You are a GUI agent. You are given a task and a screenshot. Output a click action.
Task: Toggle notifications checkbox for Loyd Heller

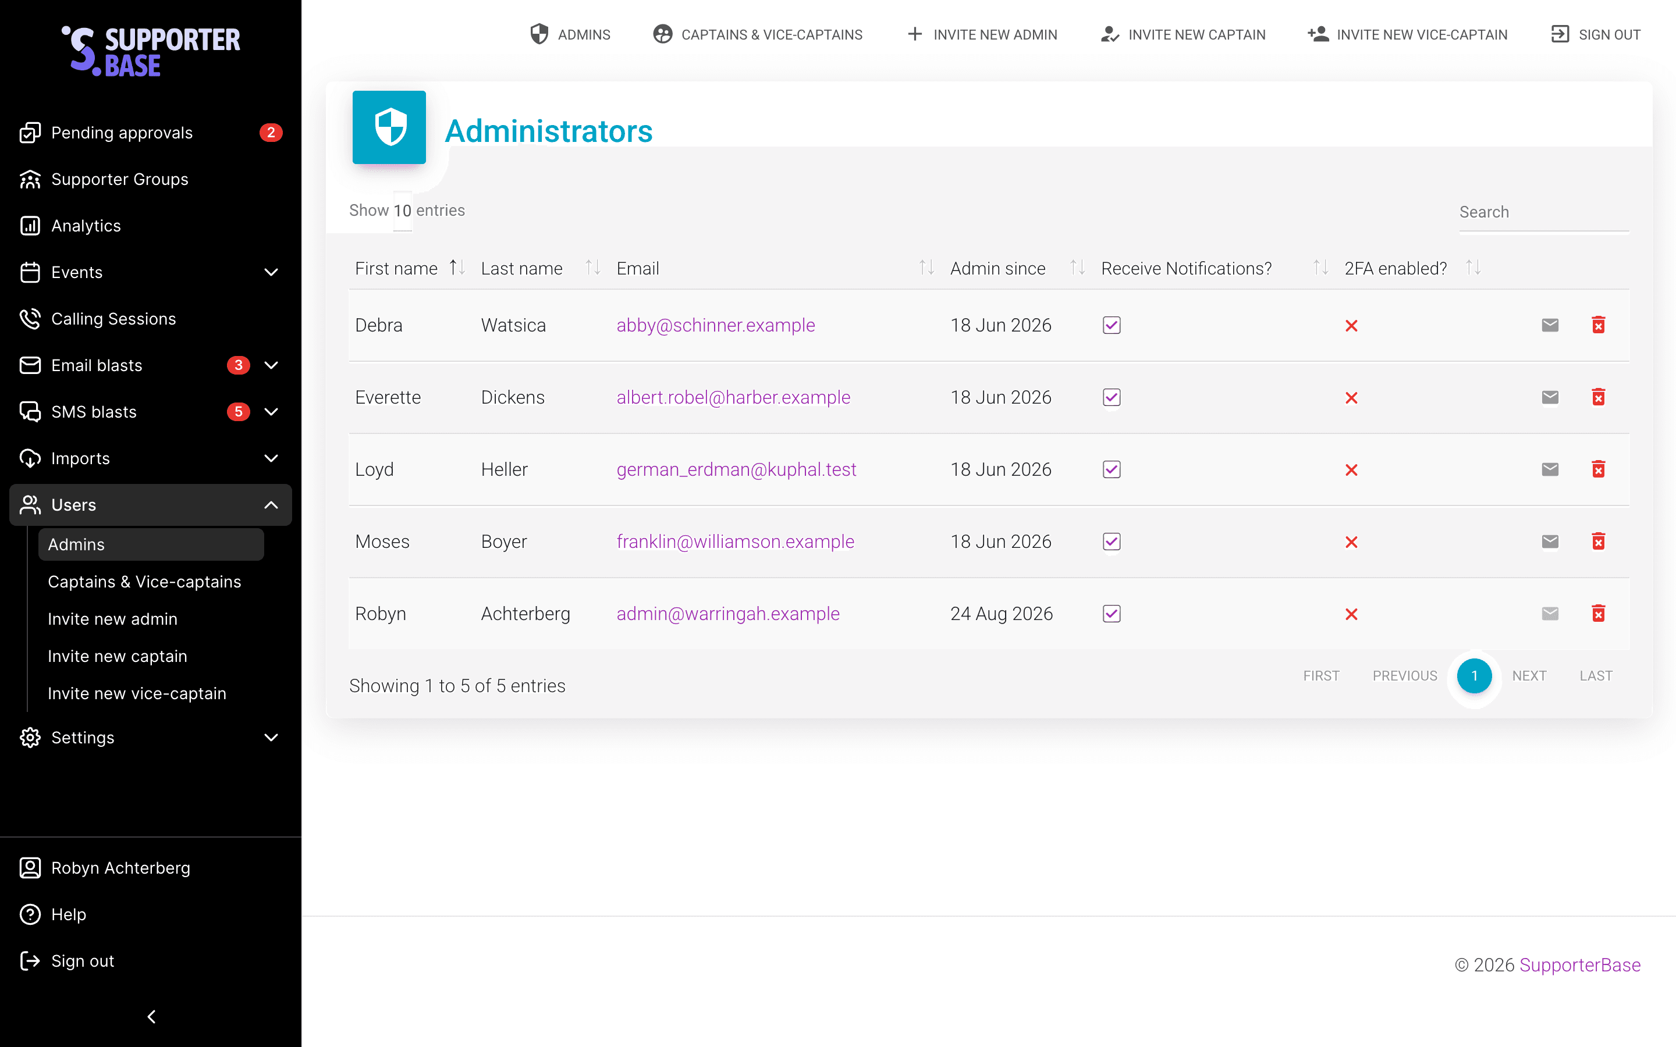(1112, 469)
